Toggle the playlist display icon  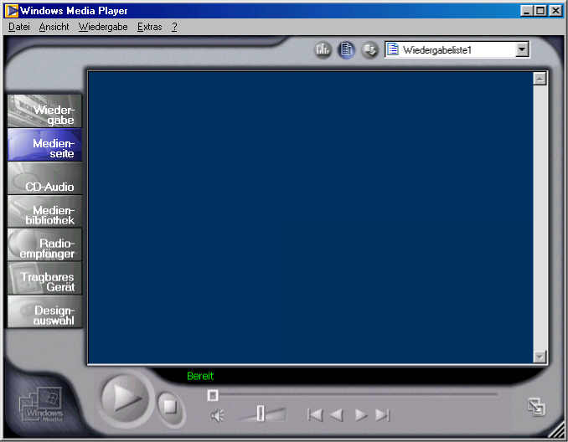[x=346, y=49]
